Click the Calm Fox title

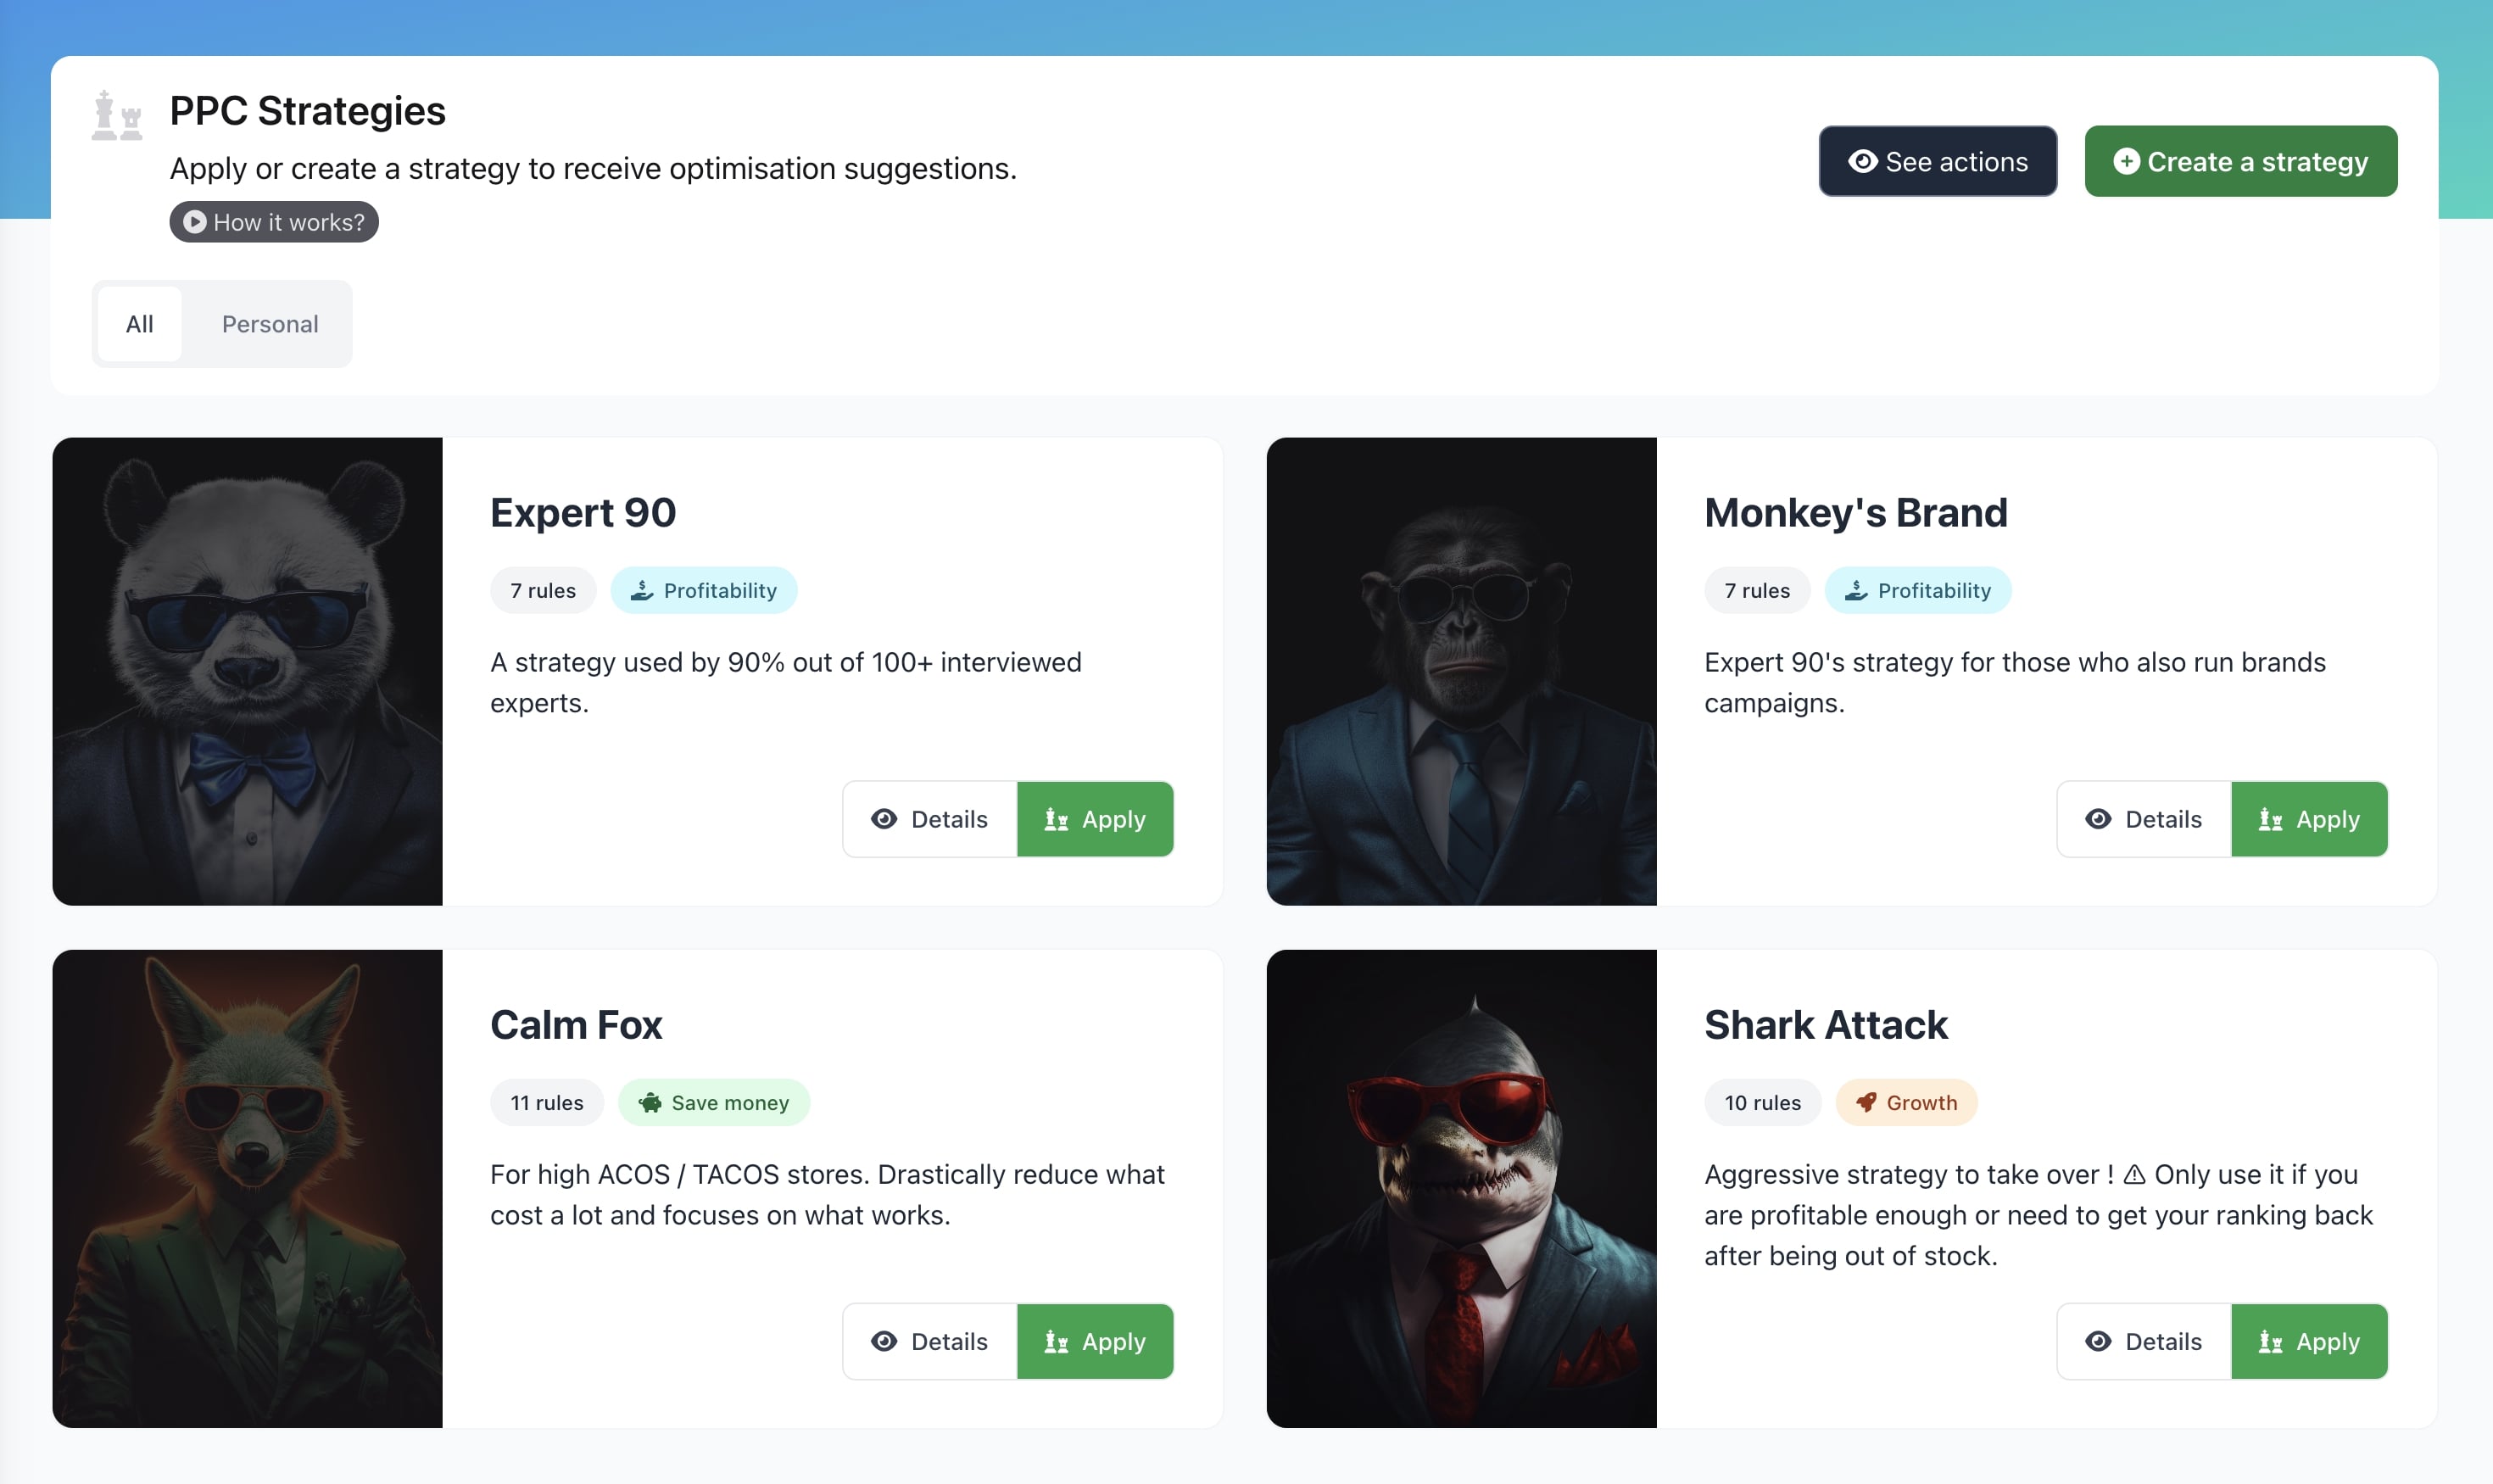[x=576, y=1025]
